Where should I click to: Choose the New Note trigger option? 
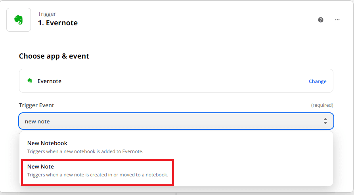pos(40,167)
